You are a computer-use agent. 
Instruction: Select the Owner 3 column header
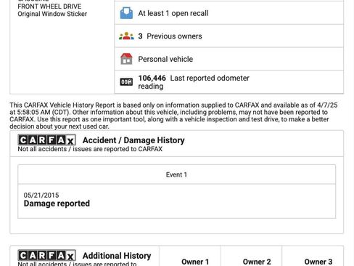coord(318,262)
